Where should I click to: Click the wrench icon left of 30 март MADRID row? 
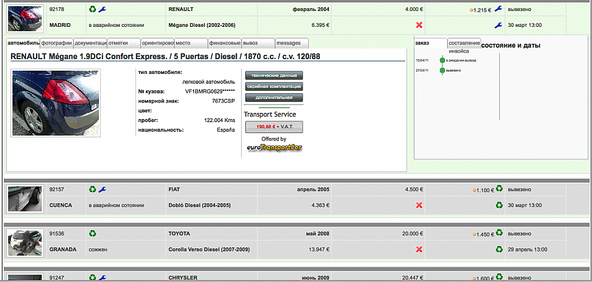coord(499,25)
